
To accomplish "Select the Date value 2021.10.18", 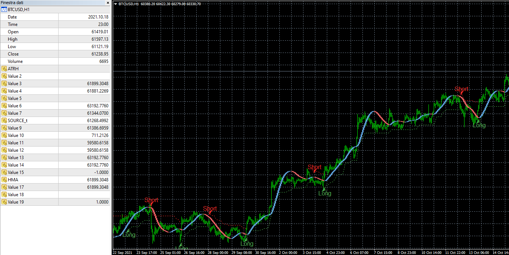I will (x=98, y=17).
